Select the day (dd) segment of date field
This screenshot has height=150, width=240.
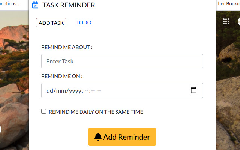click(x=50, y=90)
